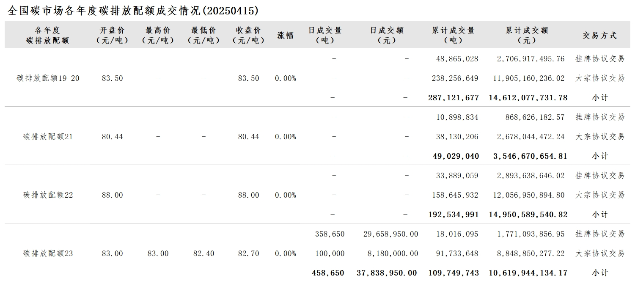This screenshot has width=635, height=281.
Task: Click the 各年度碳排放配额 column header
Action: pyautogui.click(x=47, y=36)
